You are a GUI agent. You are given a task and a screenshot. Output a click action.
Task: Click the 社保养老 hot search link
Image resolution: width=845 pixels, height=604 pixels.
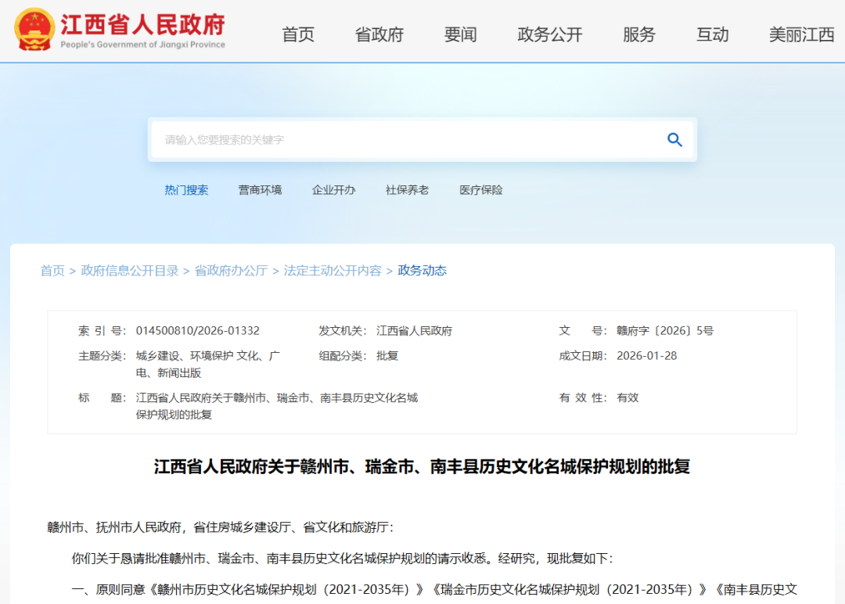click(407, 190)
